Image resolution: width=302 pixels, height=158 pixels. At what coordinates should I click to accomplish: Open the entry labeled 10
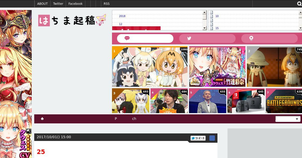tap(217, 16)
